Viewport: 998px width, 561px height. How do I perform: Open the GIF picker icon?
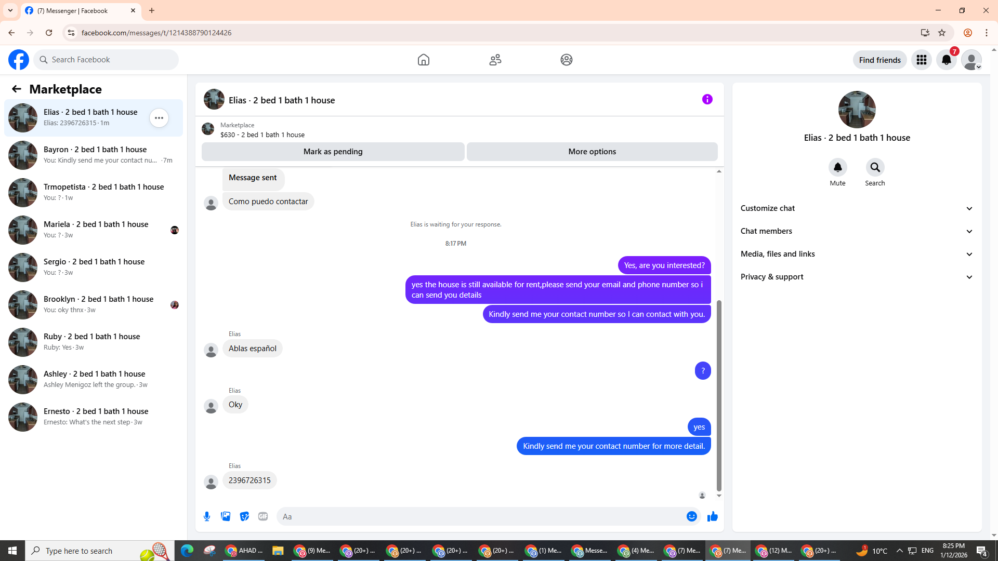(263, 516)
